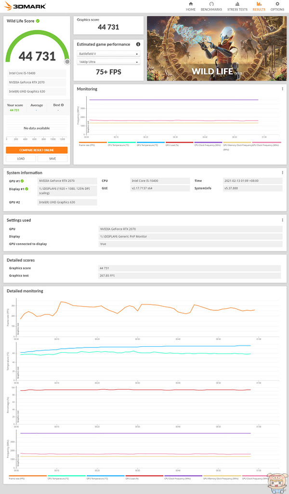The image size is (289, 494).
Task: Click the GUI version v2.17.7137 s64
Action: click(160, 189)
